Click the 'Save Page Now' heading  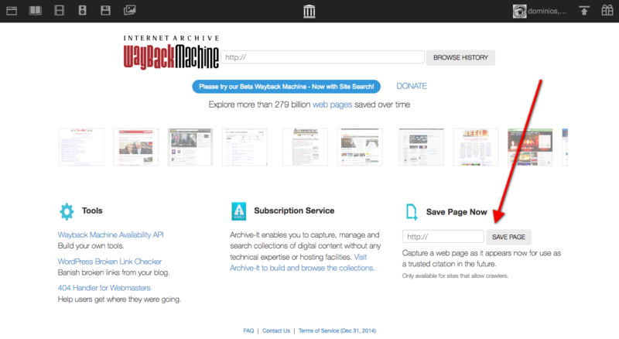(x=457, y=212)
